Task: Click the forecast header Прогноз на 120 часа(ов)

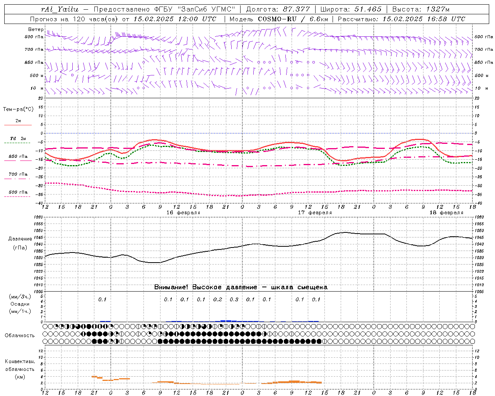Action: (x=75, y=19)
